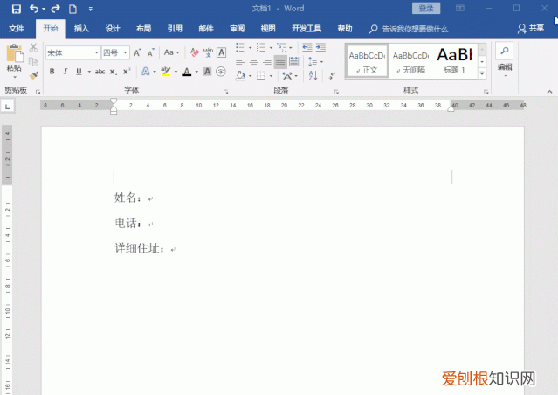
Task: Select the 正文 style
Action: click(367, 60)
